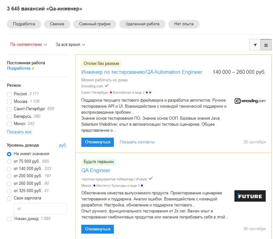The height and width of the screenshot is (239, 273).
Task: Open the encoding.com company logo
Action: tap(250, 101)
